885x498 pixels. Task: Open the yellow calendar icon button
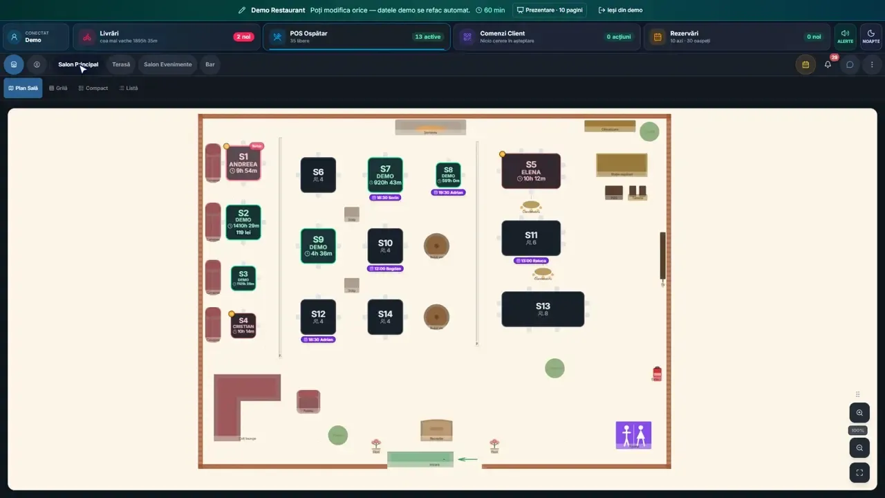pyautogui.click(x=805, y=64)
